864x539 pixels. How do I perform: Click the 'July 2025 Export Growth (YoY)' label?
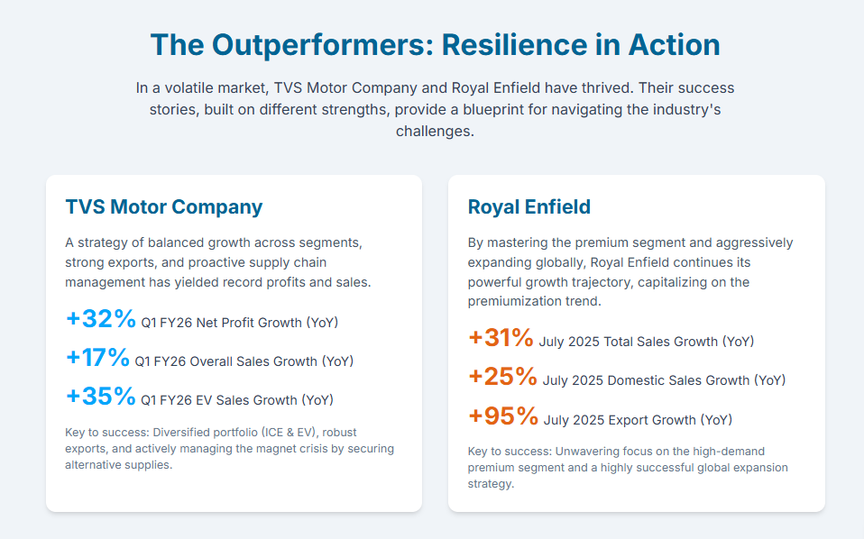[x=638, y=420]
